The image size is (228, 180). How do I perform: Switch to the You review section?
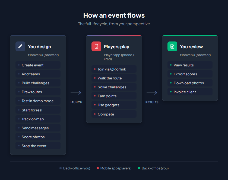click(x=190, y=46)
